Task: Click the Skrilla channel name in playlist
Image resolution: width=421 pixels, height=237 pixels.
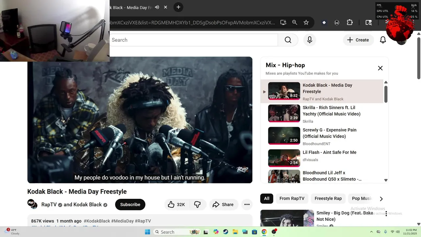Action: (308, 121)
